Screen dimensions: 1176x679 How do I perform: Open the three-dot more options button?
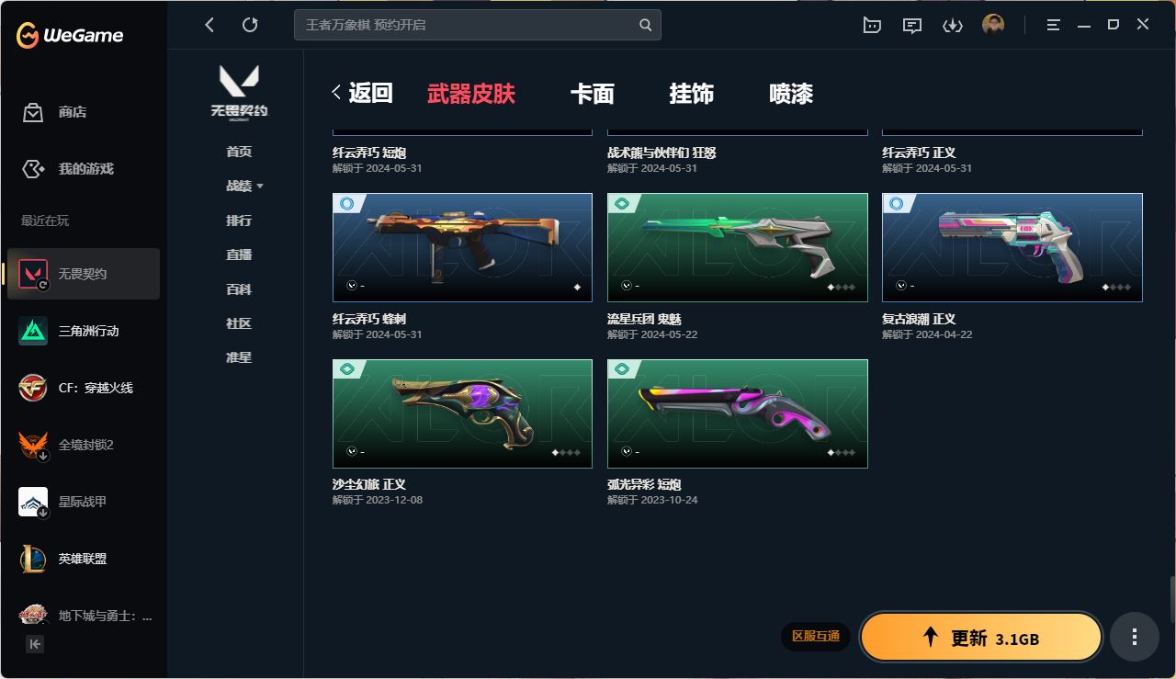tap(1135, 637)
